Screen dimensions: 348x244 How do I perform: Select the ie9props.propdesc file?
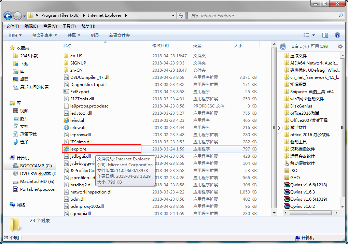tap(89, 106)
